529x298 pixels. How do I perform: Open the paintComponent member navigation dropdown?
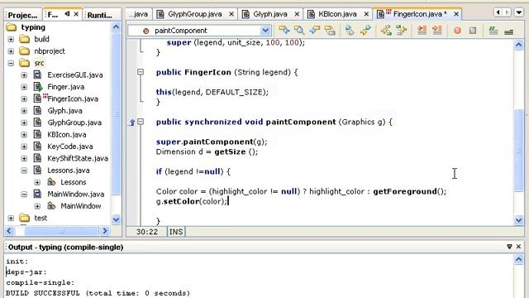click(x=265, y=31)
